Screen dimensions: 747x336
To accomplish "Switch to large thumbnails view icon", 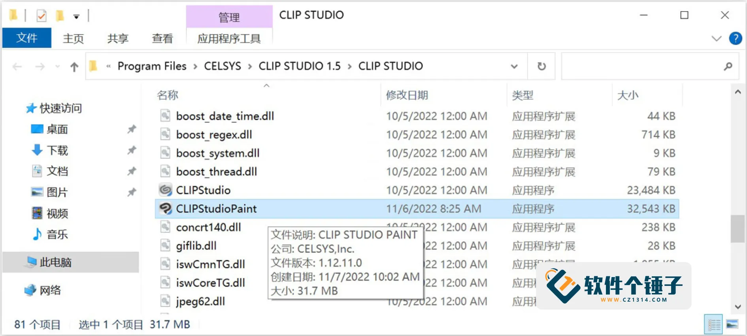I will point(732,325).
